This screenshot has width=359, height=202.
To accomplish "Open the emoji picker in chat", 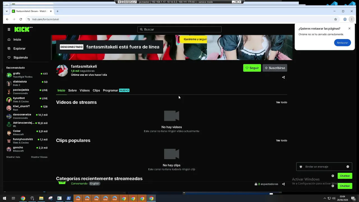I will point(348,167).
